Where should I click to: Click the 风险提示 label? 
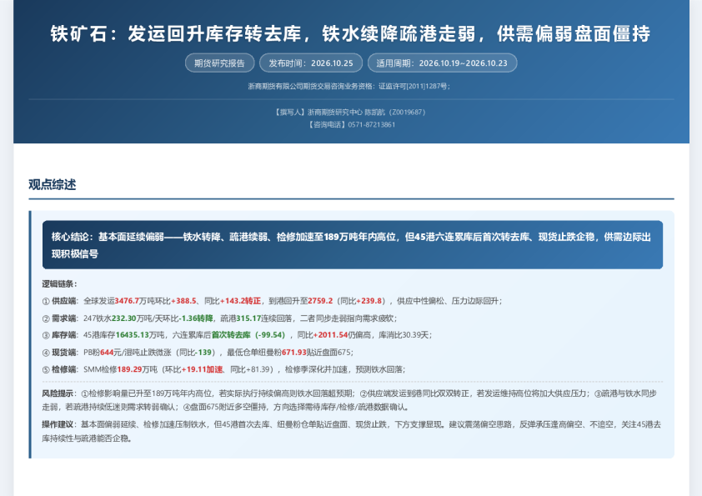[59, 393]
